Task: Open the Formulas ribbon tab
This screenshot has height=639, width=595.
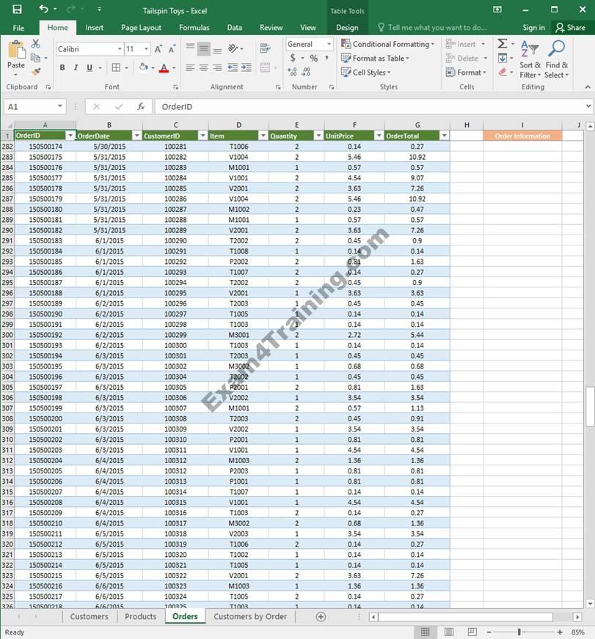Action: click(x=194, y=28)
